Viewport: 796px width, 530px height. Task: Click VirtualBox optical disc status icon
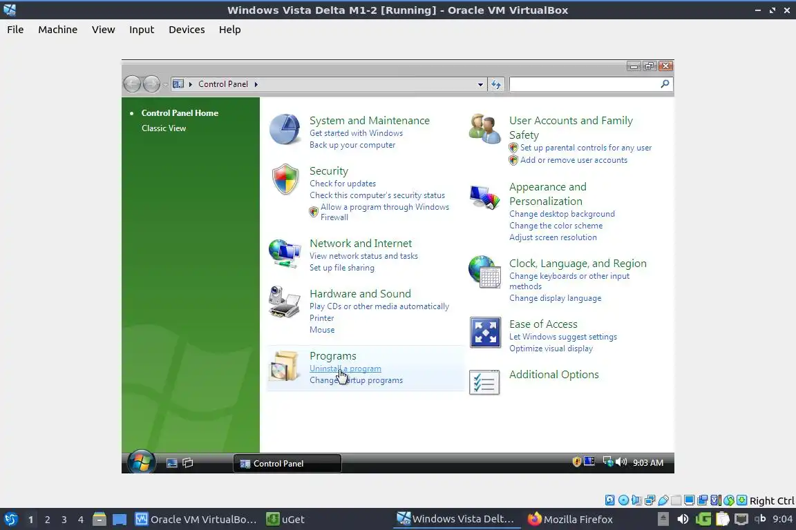coord(623,500)
